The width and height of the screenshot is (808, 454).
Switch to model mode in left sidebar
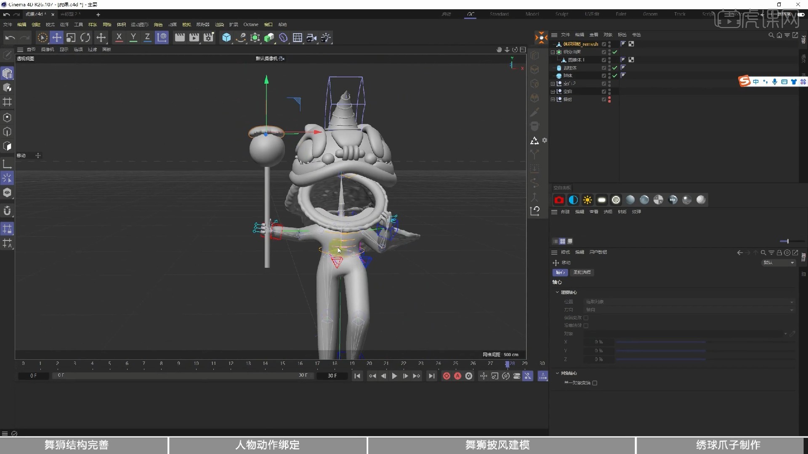(7, 73)
